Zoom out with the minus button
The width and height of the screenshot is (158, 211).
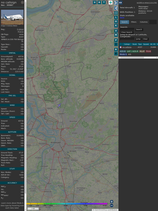coord(112,206)
